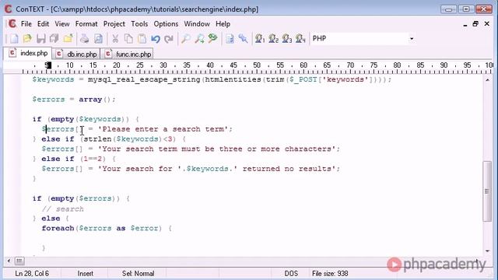Undo the last edit with blue arrow
This screenshot has height=280, width=498.
click(156, 39)
